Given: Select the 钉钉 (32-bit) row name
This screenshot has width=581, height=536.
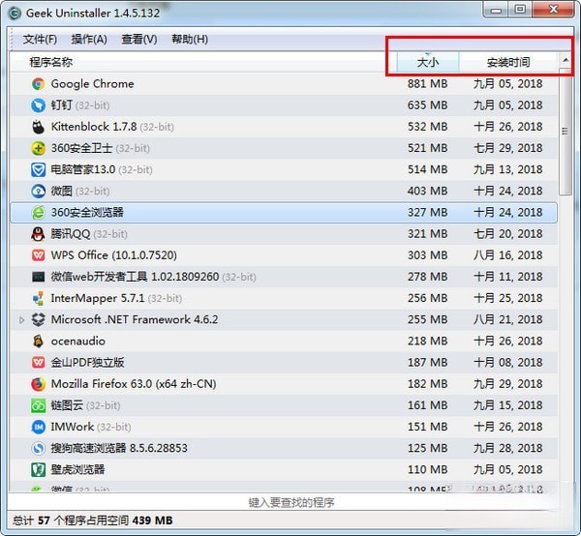Looking at the screenshot, I should (80, 105).
